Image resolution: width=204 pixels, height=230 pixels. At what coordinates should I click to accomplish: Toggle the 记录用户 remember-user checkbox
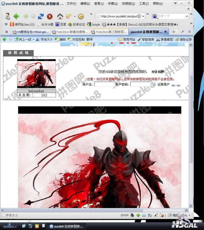click(x=154, y=84)
